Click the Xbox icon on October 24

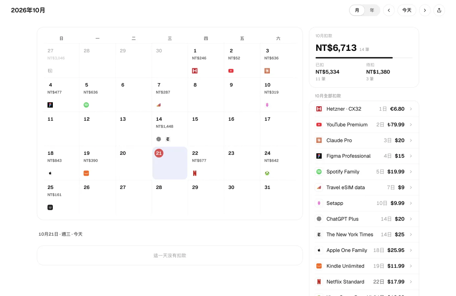[x=267, y=173]
